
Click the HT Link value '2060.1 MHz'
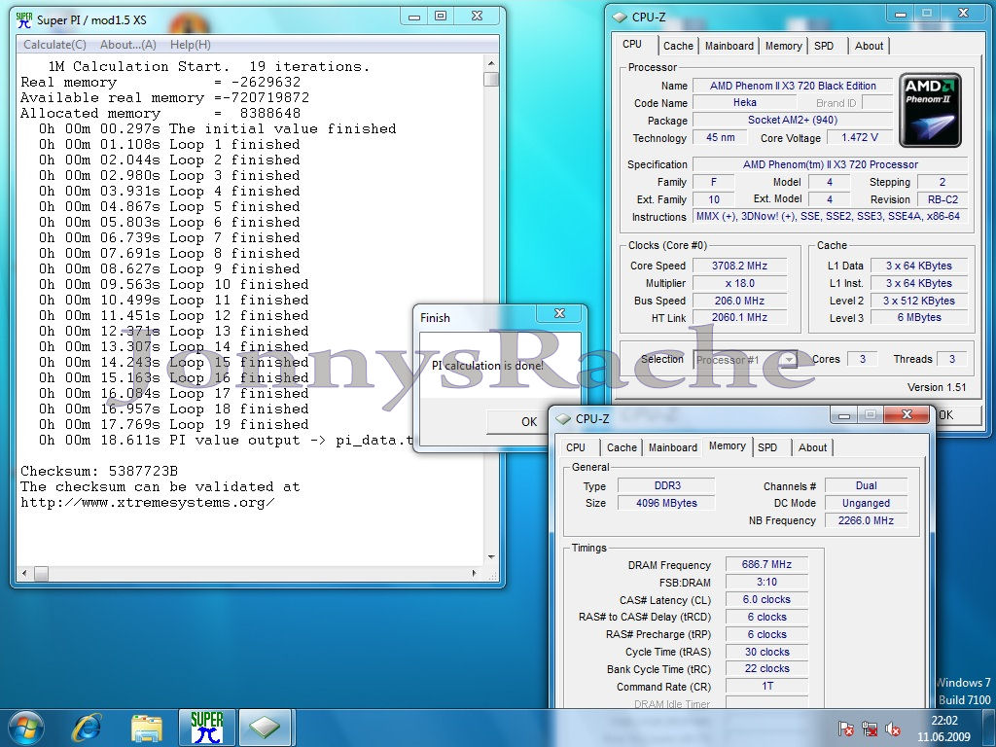[x=740, y=318]
